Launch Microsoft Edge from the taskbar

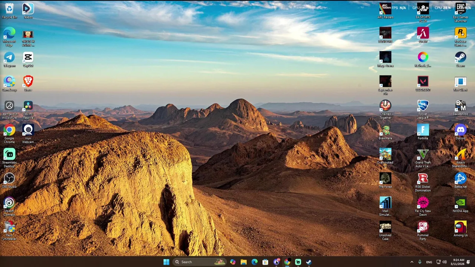tap(254, 262)
